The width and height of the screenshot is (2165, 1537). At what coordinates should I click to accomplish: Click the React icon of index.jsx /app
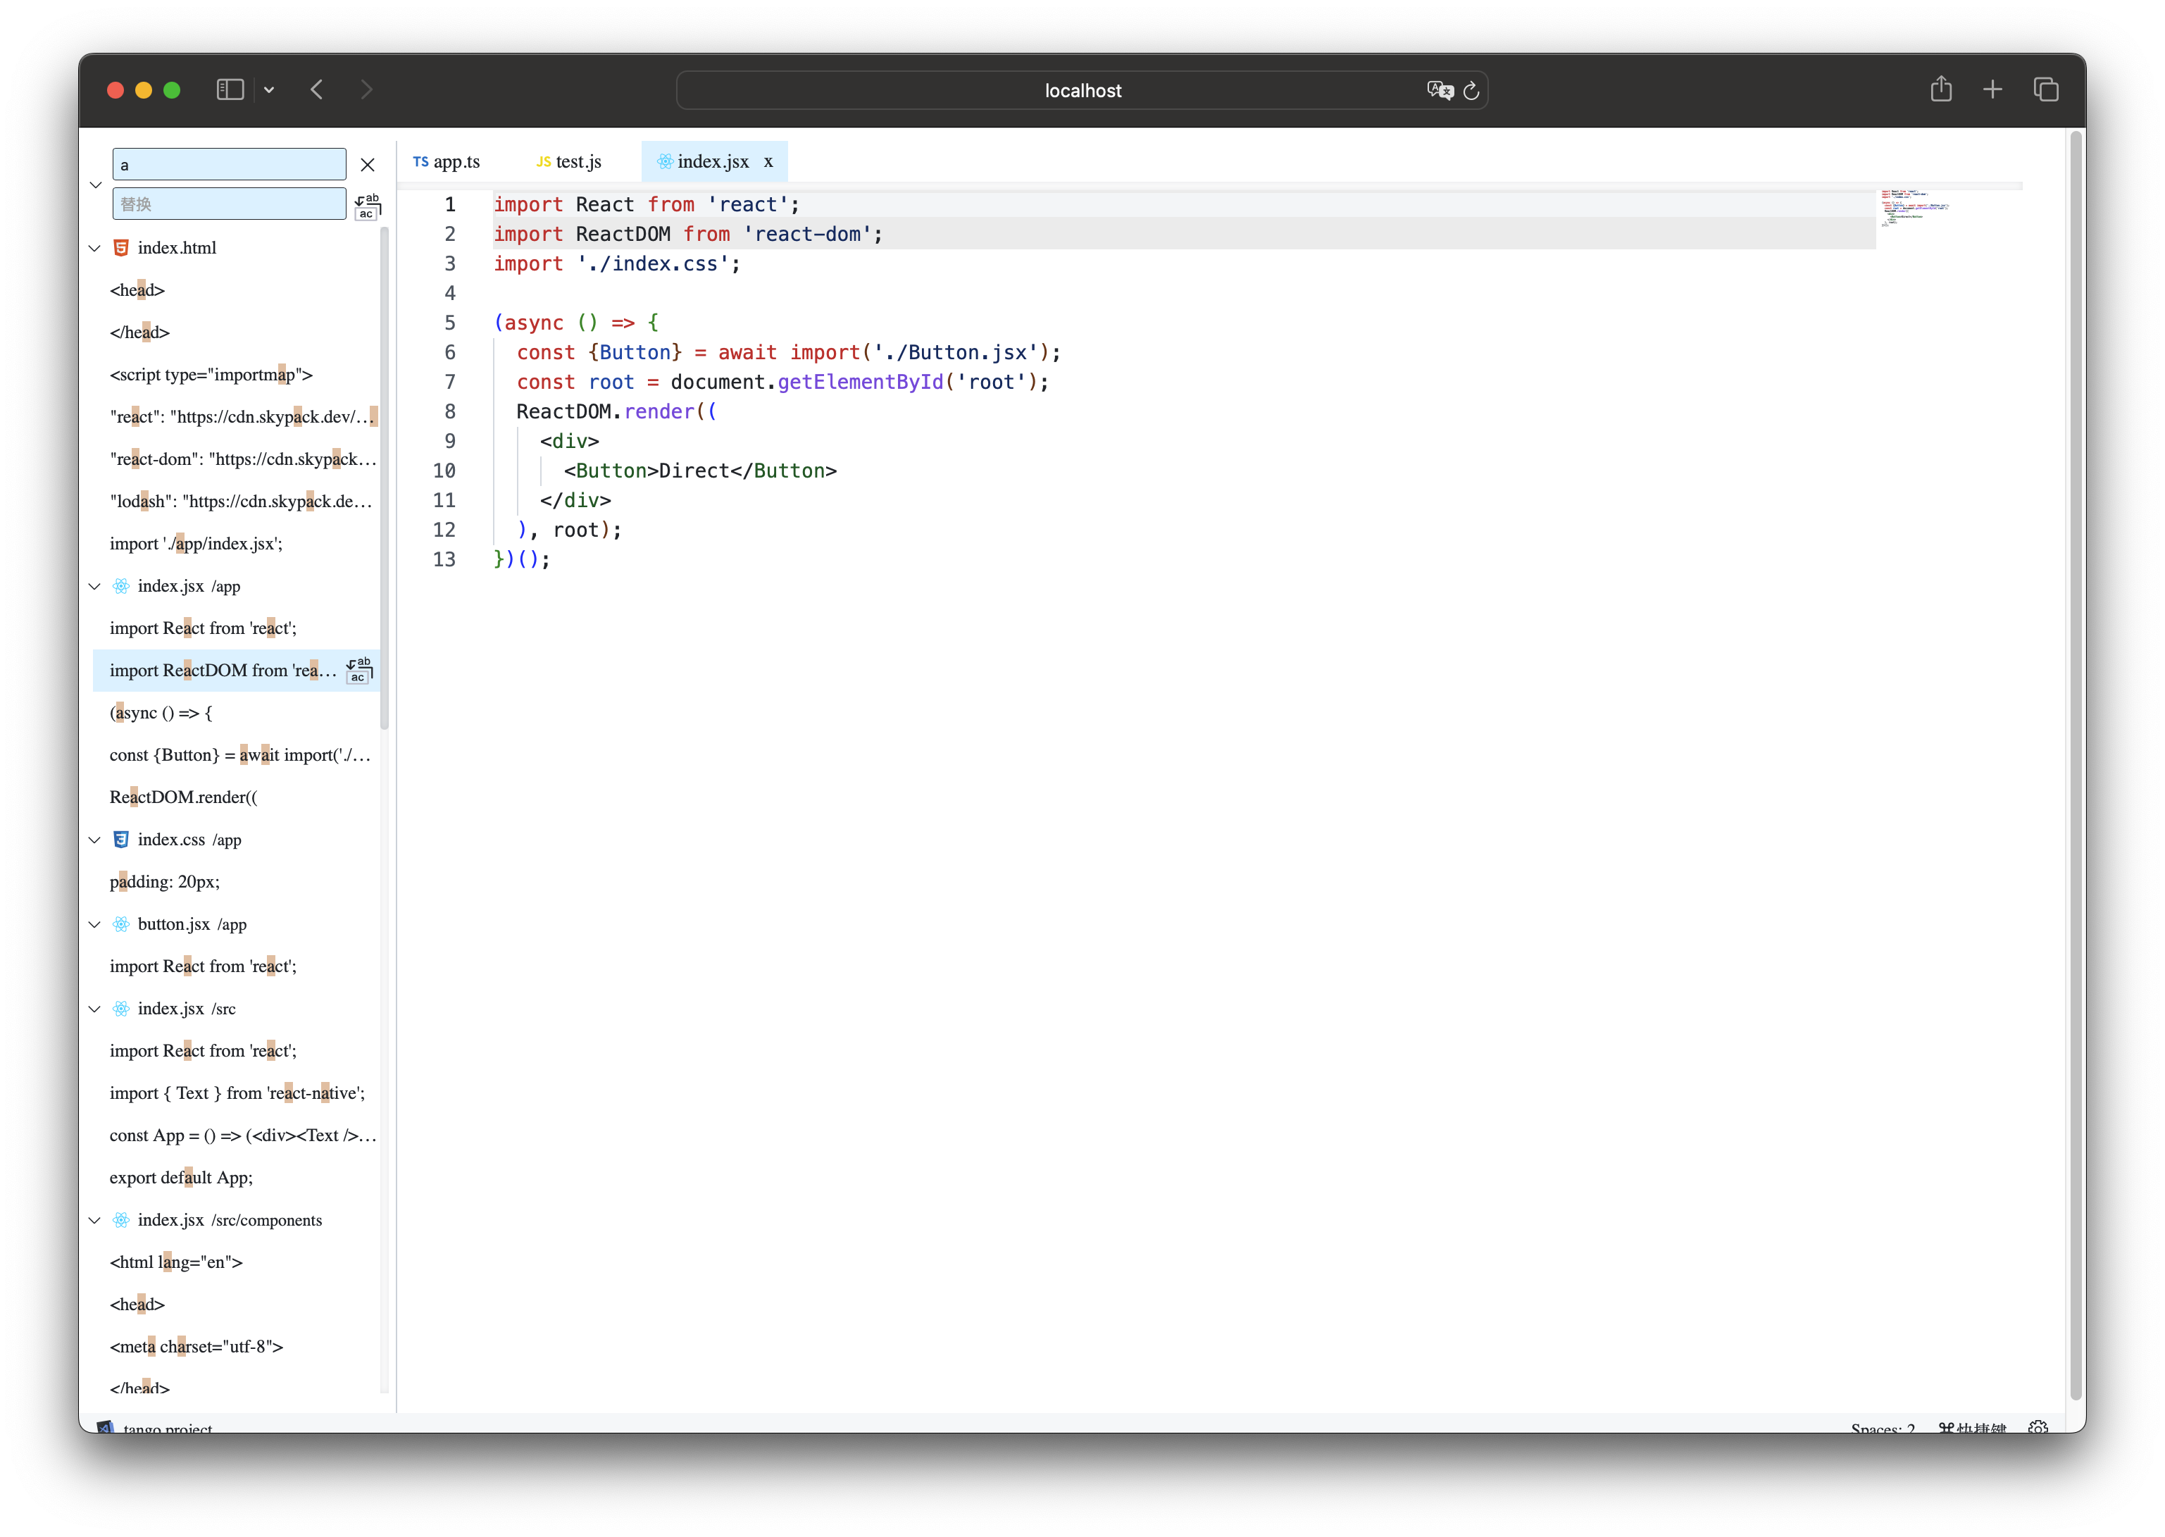coord(121,587)
